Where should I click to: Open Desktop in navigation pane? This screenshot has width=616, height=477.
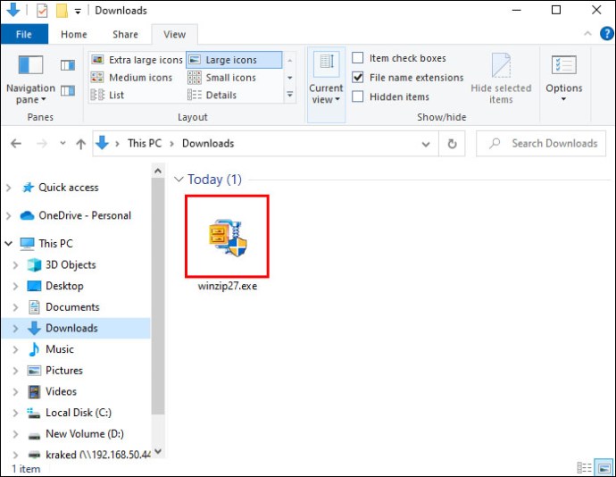pyautogui.click(x=64, y=286)
